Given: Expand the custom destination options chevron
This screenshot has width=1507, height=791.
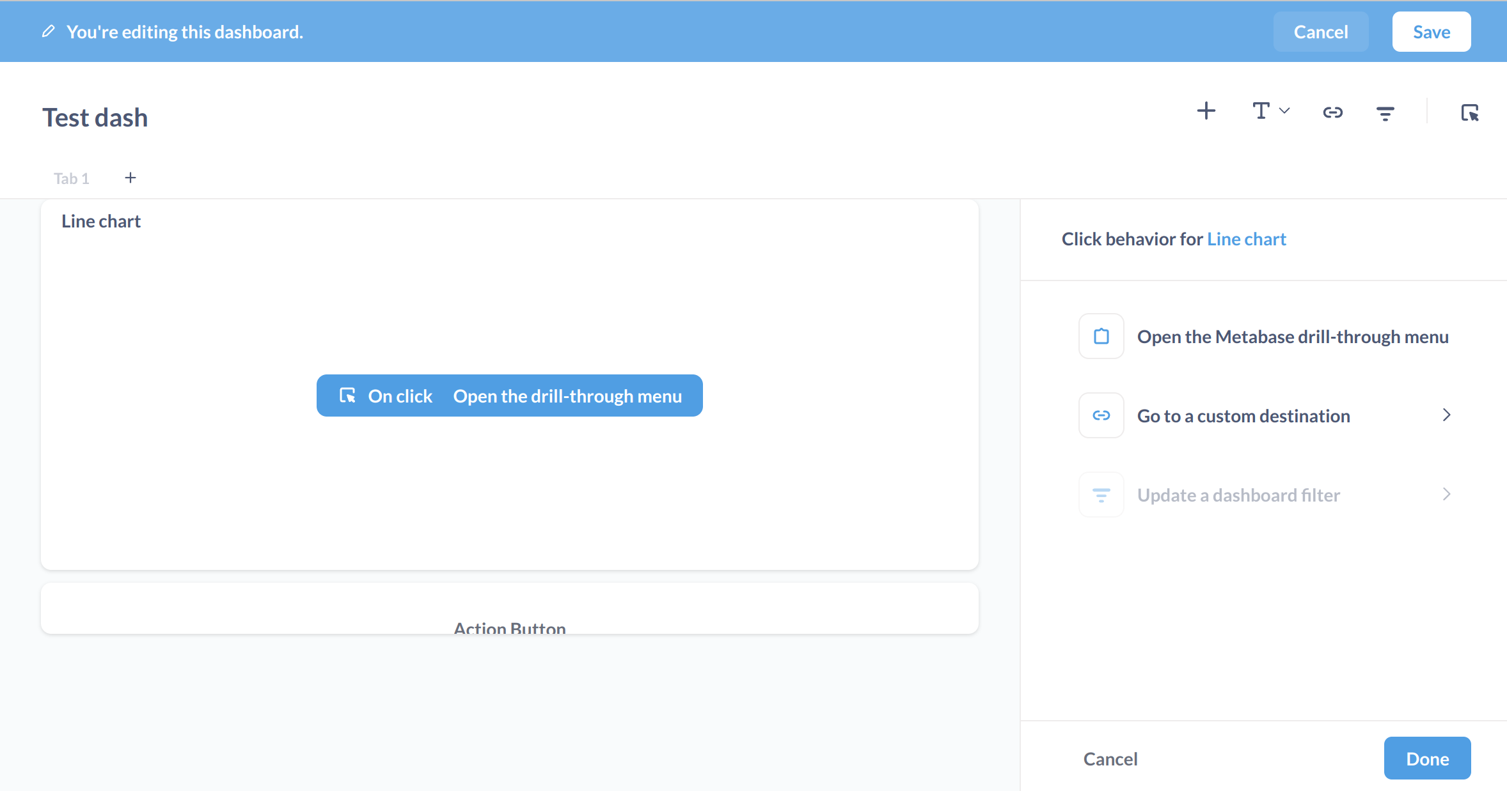Looking at the screenshot, I should pos(1446,415).
